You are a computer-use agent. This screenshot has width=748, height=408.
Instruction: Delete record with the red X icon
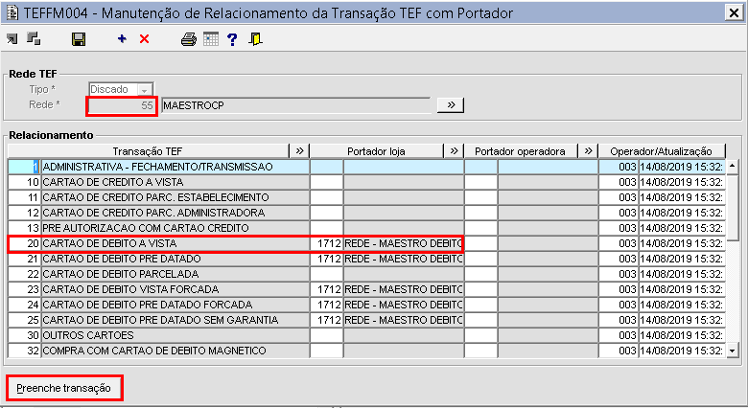[x=144, y=39]
